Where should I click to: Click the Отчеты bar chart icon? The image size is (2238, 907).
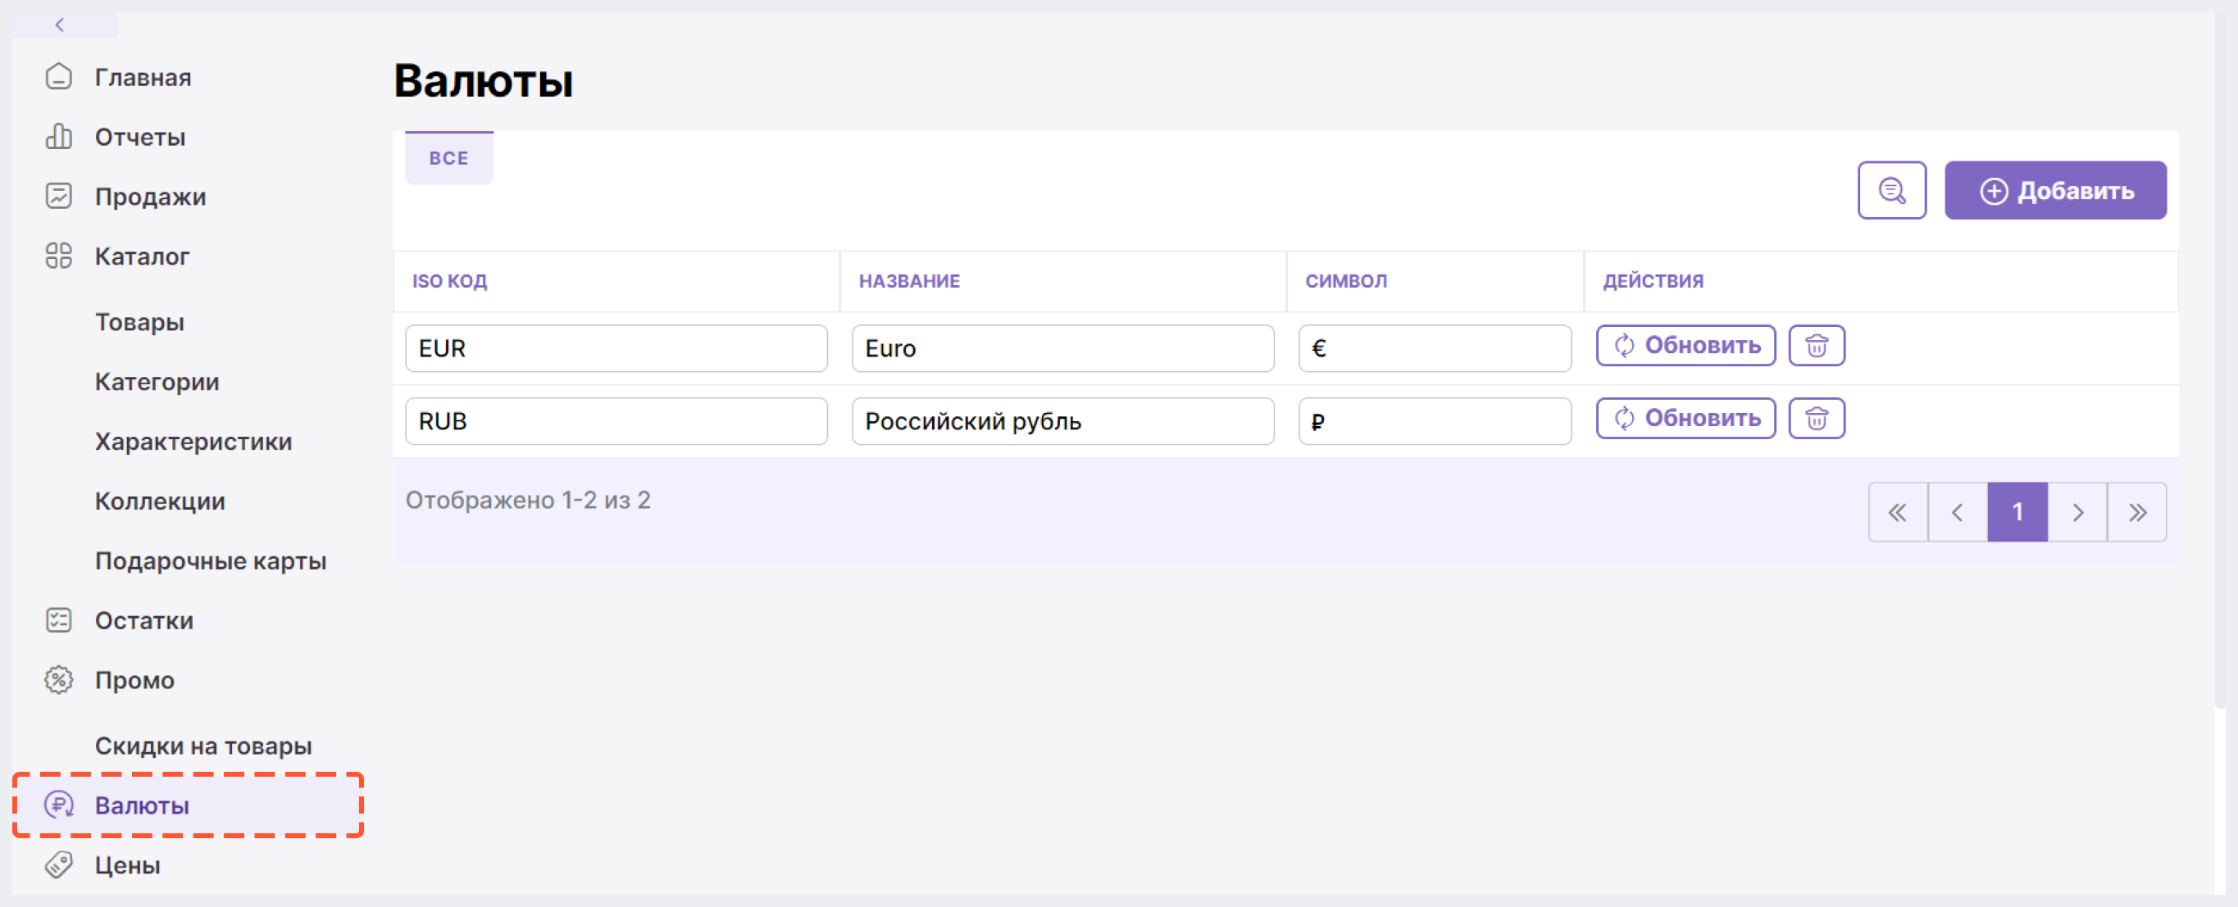(58, 136)
